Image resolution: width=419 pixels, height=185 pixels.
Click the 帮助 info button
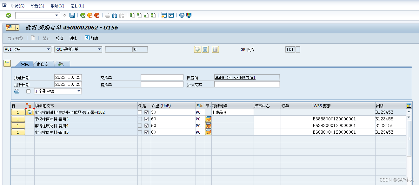coord(91,38)
